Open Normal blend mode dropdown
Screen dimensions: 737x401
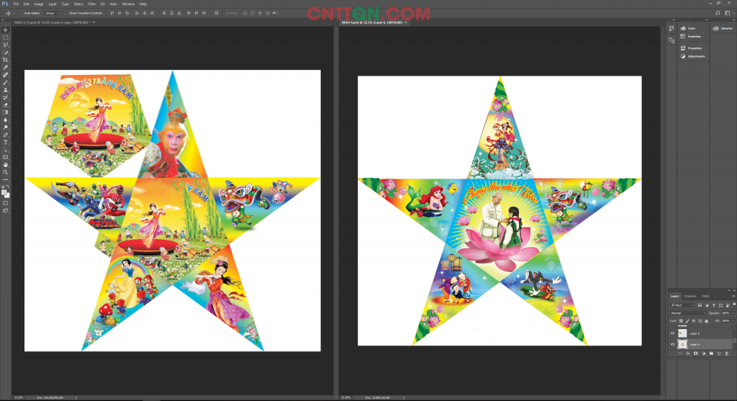point(688,313)
